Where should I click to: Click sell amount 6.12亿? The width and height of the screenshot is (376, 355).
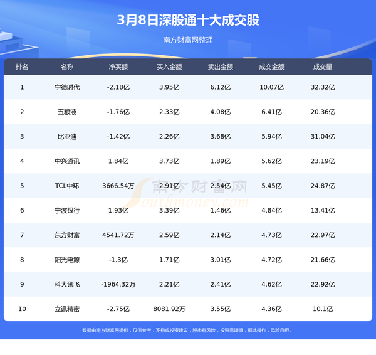click(x=221, y=87)
